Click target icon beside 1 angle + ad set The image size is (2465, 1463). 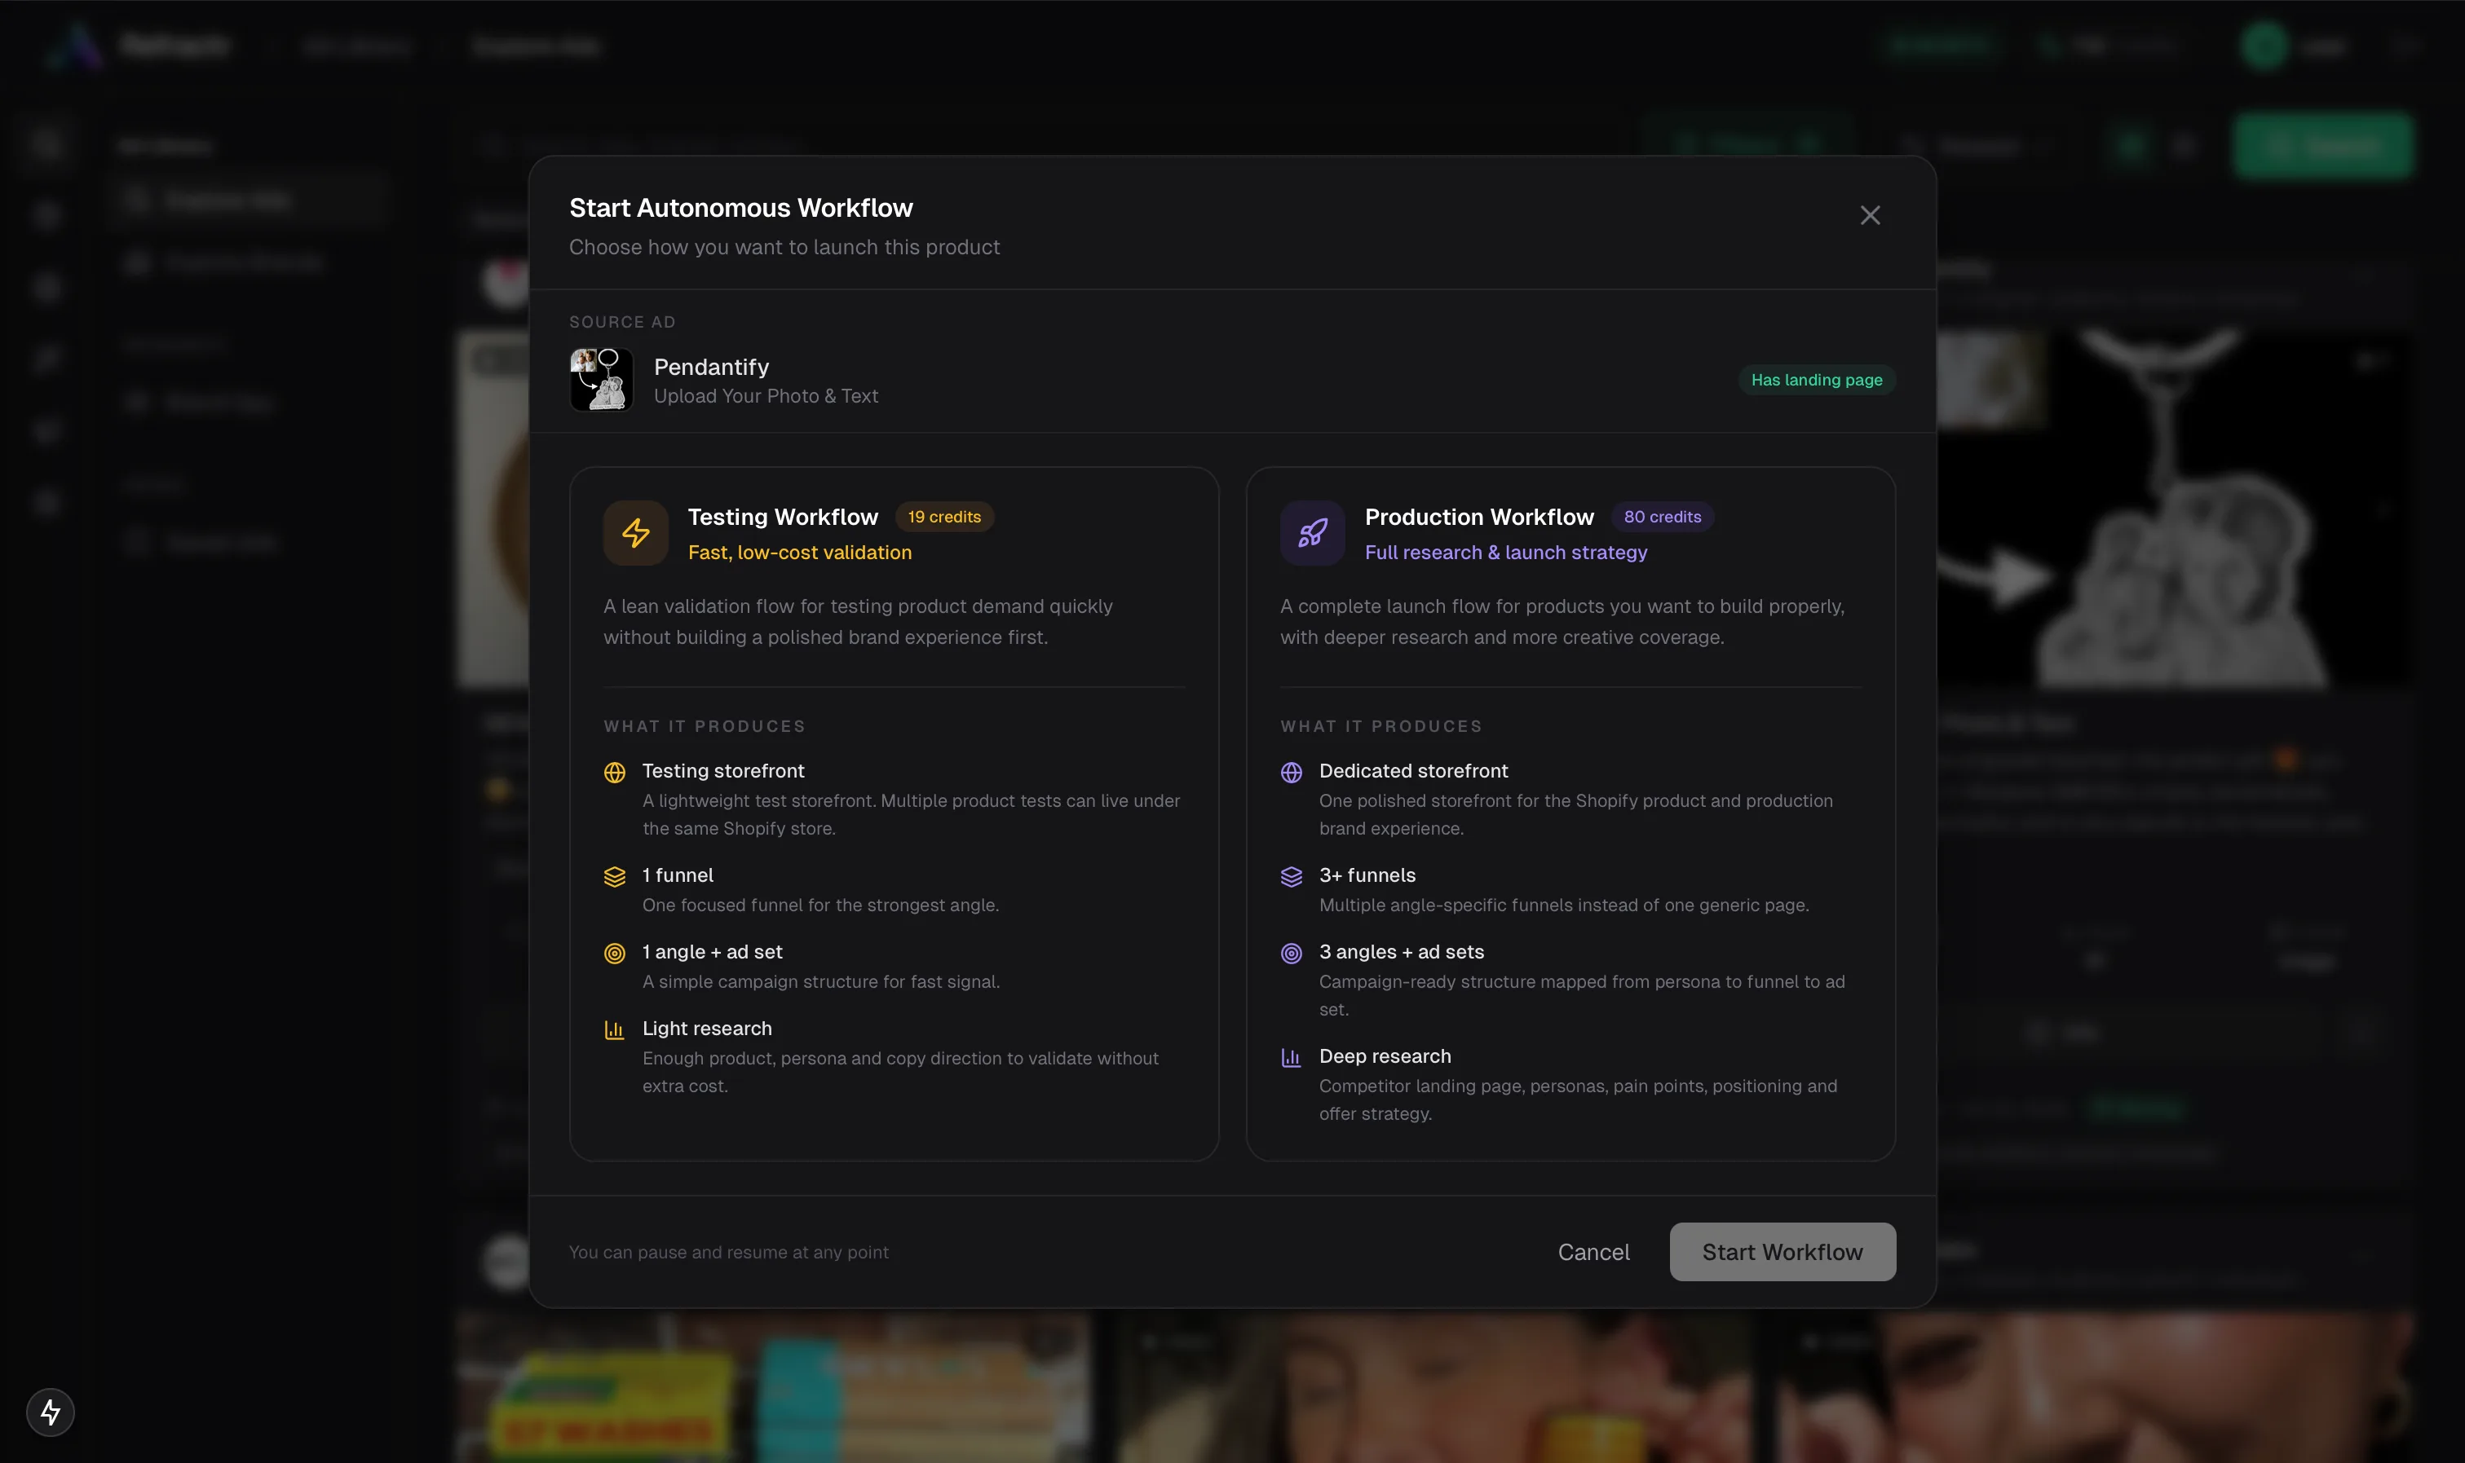pyautogui.click(x=614, y=954)
